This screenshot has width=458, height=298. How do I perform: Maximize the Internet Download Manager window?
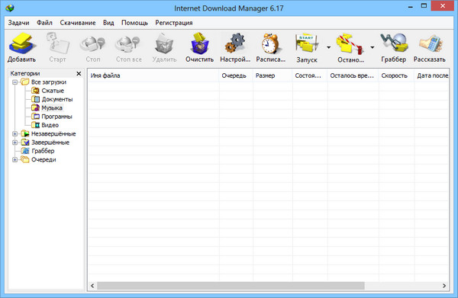[x=424, y=6]
